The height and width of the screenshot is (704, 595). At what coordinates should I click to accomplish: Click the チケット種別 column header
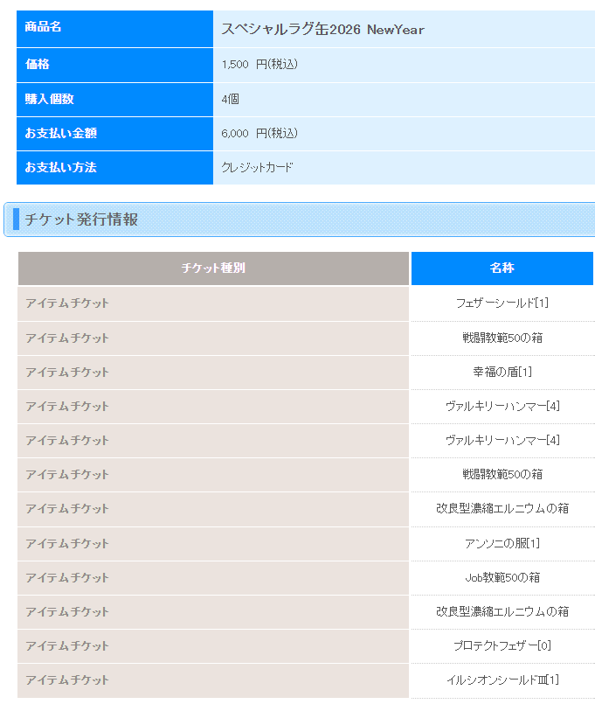(213, 268)
